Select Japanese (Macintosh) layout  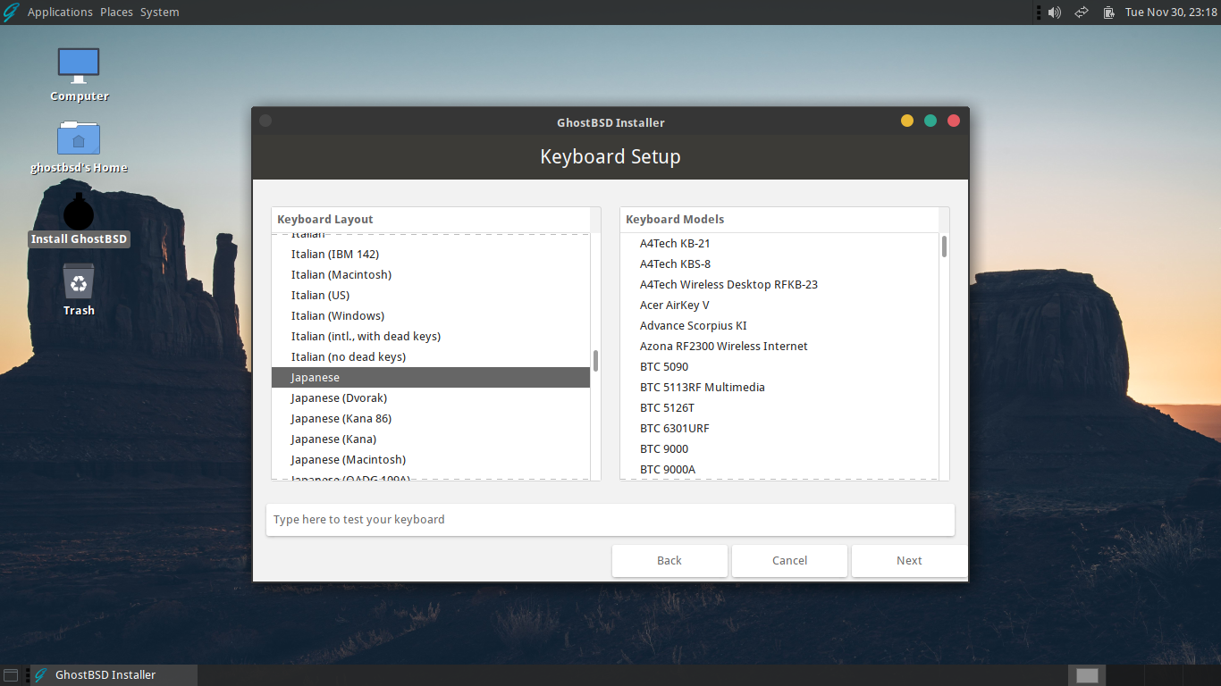coord(431,460)
